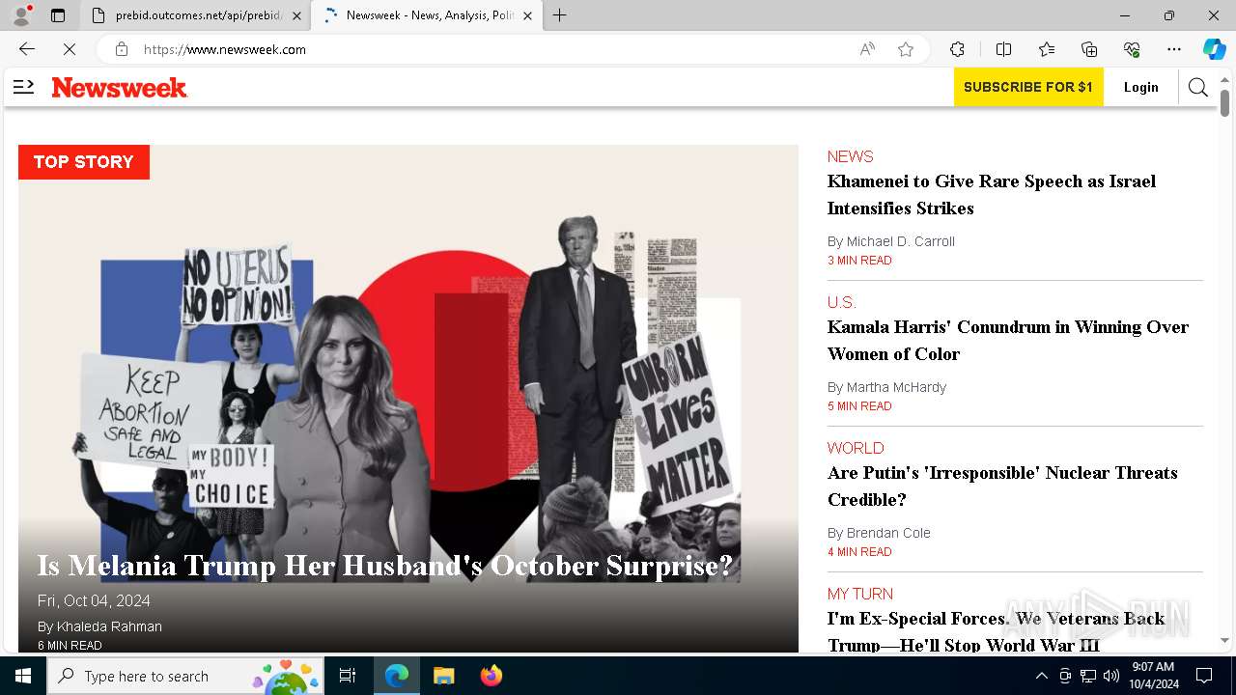
Task: Open the Favorites list
Action: pos(1047,49)
